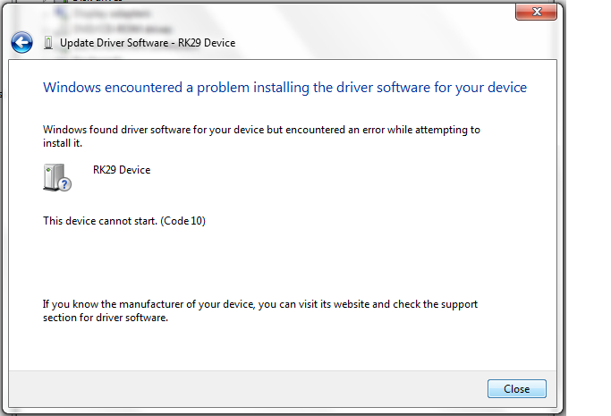611x416 pixels.
Task: Click the 'If you know the manufacturer' paragraph
Action: point(260,310)
